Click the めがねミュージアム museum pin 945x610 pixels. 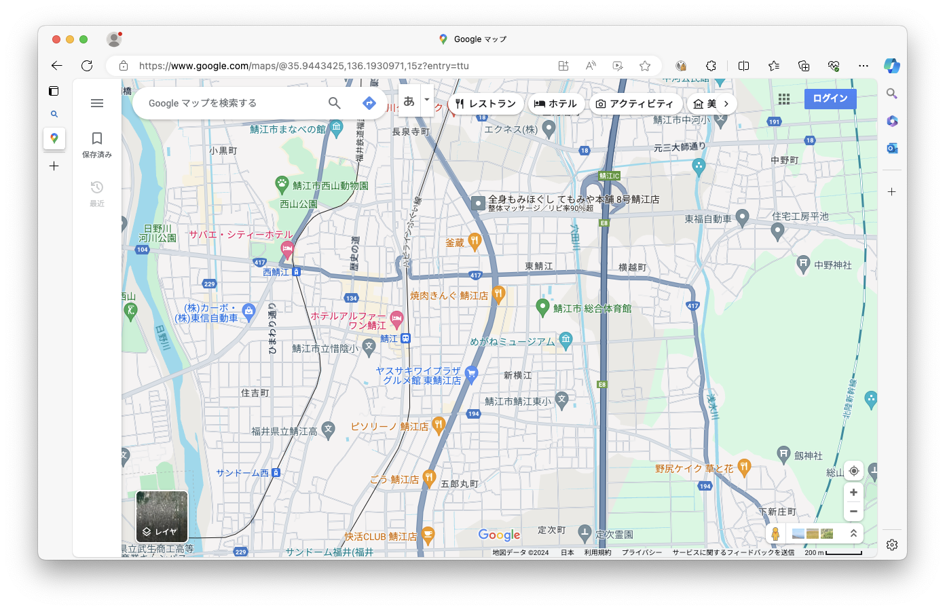[566, 339]
